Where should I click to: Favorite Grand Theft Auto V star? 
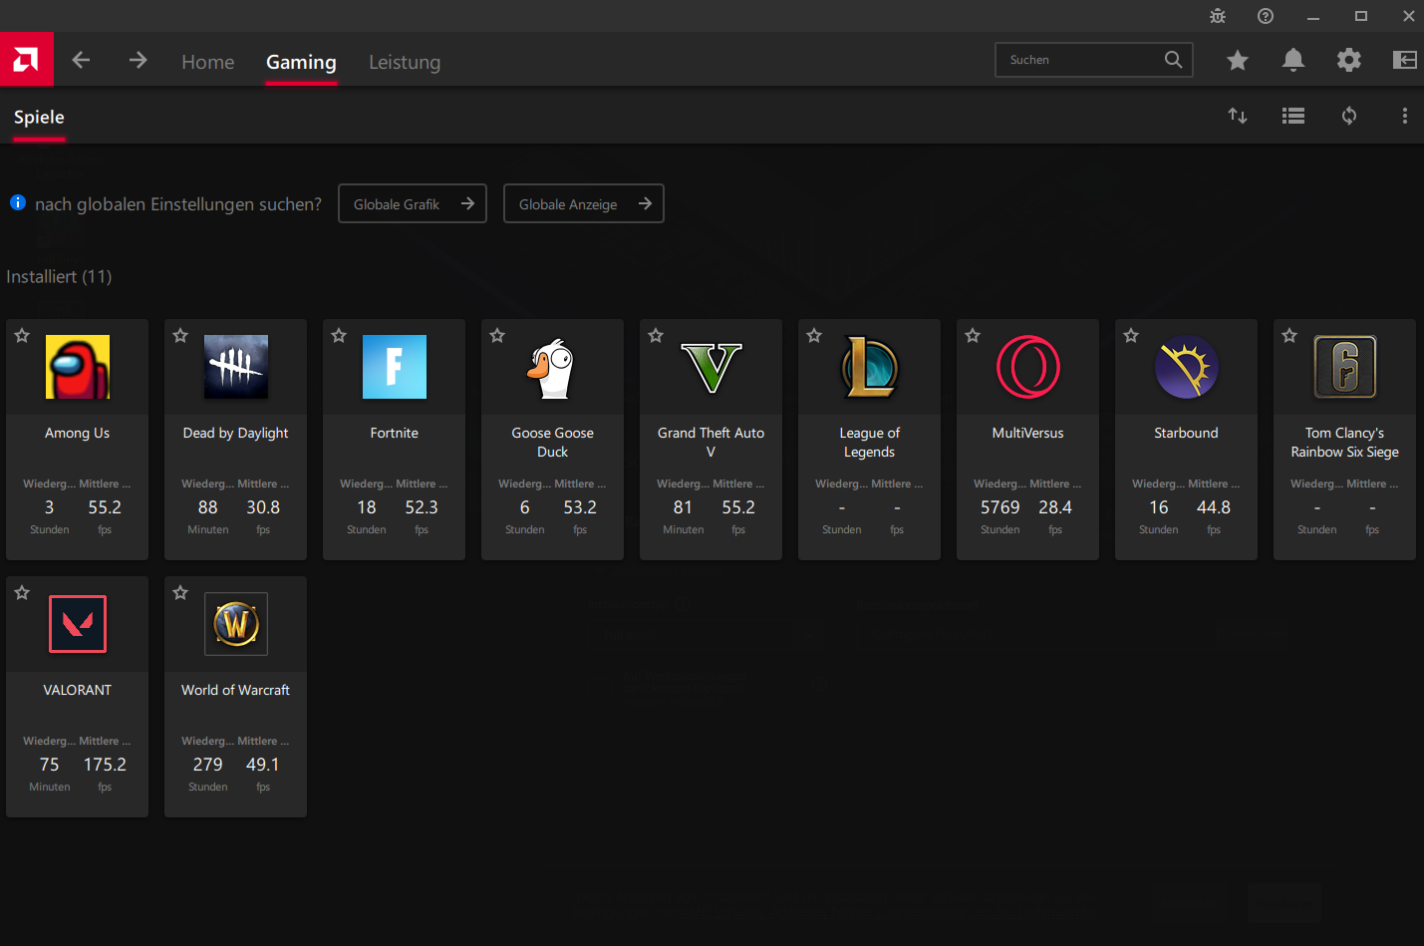(656, 336)
